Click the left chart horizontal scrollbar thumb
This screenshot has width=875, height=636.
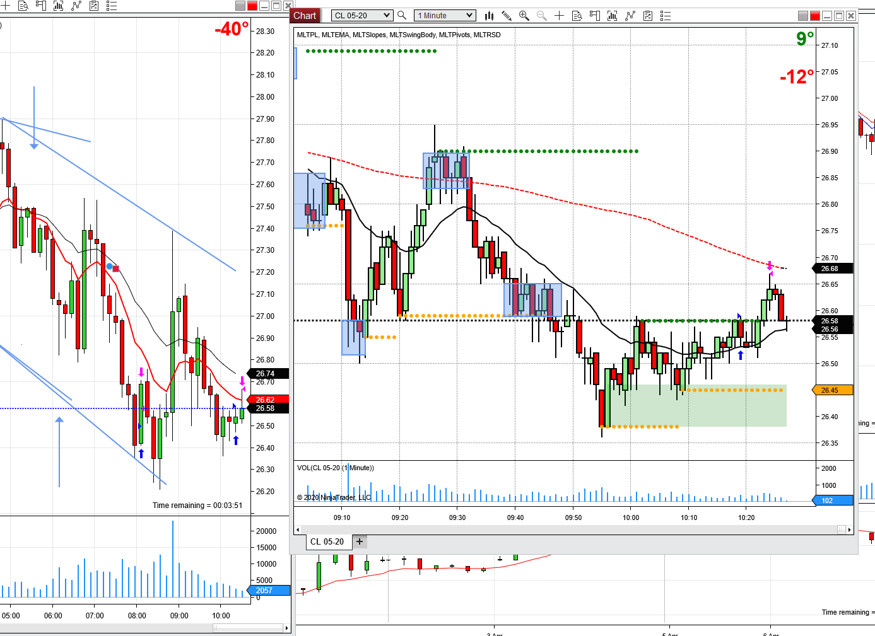coord(247,628)
